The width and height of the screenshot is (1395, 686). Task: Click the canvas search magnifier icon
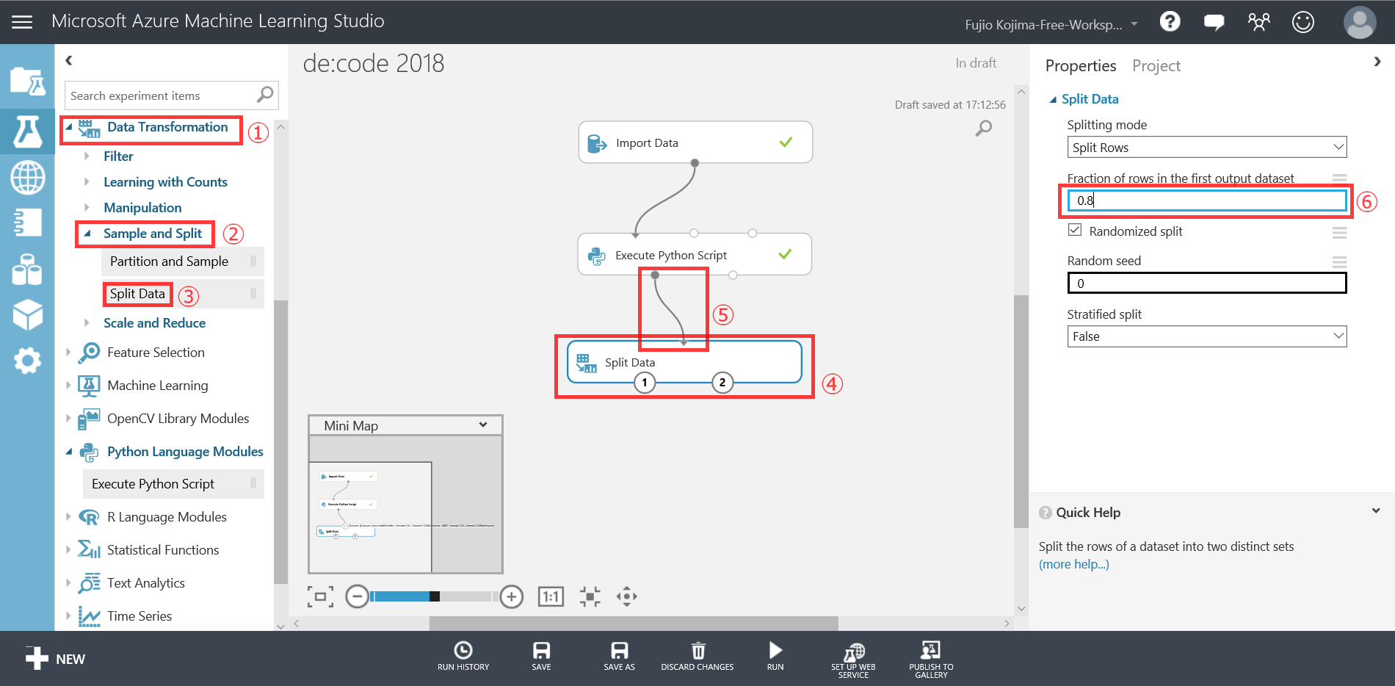983,129
